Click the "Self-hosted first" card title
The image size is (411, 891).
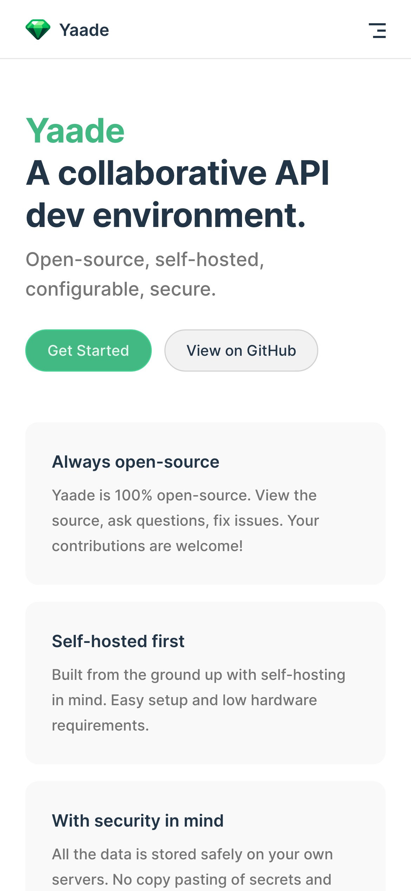118,641
